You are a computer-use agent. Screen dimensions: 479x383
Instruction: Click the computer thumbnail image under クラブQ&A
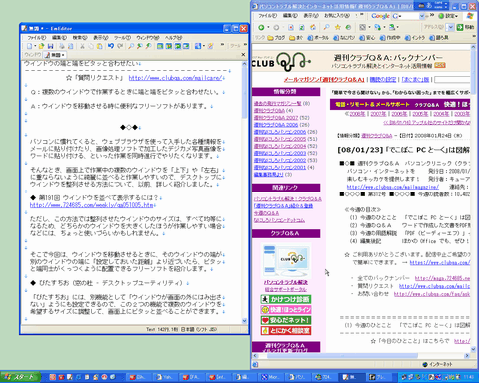click(286, 261)
